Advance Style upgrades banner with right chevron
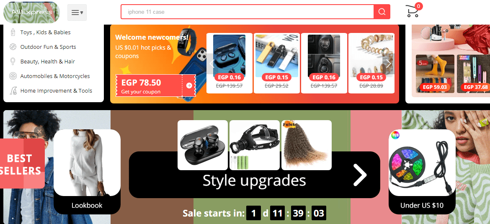The width and height of the screenshot is (490, 224). [360, 175]
